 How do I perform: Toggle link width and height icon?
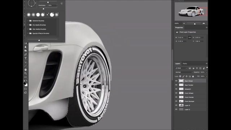point(189,38)
